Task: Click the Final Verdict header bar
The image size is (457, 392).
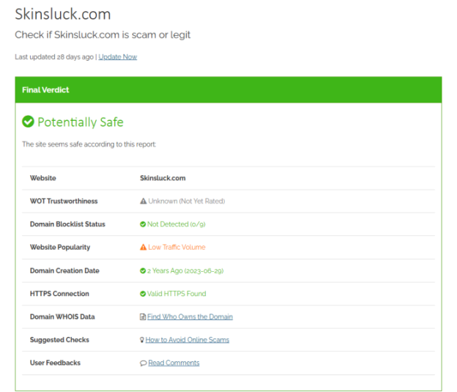Action: pos(228,90)
